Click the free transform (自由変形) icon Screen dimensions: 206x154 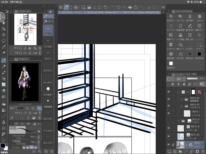pyautogui.click(x=180, y=26)
